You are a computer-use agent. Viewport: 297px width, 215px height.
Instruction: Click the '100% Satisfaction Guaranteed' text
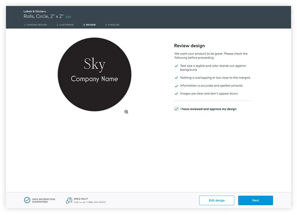pos(44,200)
